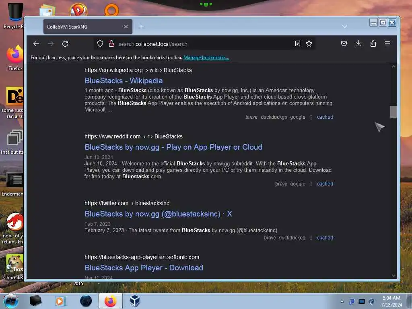Viewport: 412px width, 309px height.
Task: Select the yellow 'De' desktop icon
Action: [x=13, y=103]
